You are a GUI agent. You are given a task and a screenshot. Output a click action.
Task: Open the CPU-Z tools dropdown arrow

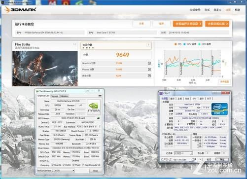coord(201,159)
